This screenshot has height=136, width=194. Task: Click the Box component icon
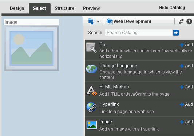(91, 48)
